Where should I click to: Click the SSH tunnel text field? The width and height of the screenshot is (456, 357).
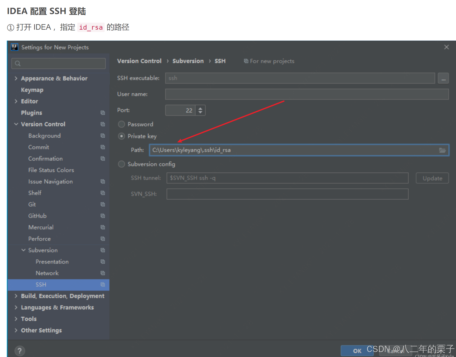point(287,178)
